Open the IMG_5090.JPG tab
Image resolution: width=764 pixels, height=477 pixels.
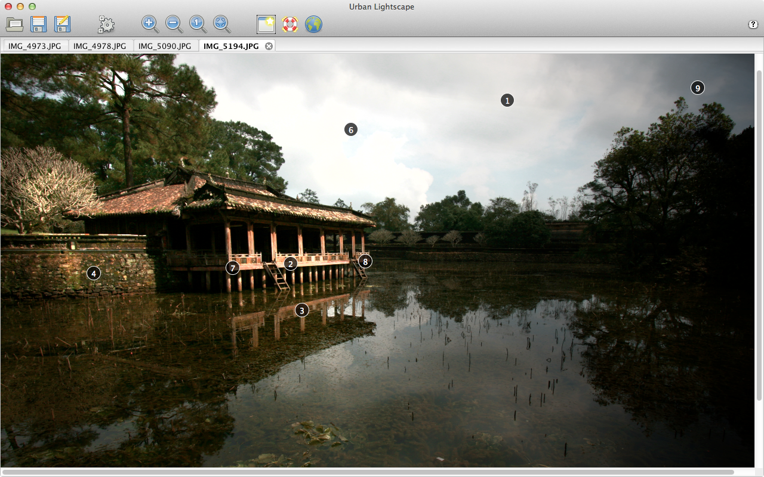click(x=165, y=46)
